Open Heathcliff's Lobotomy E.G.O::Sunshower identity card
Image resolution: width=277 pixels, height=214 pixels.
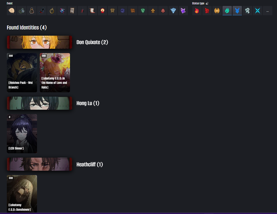click(22, 194)
